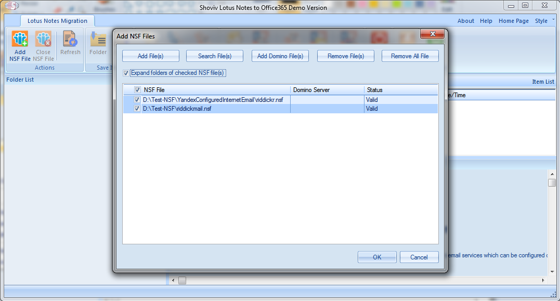Click the vertical scrollbar thumb
The width and height of the screenshot is (560, 301).
552,182
